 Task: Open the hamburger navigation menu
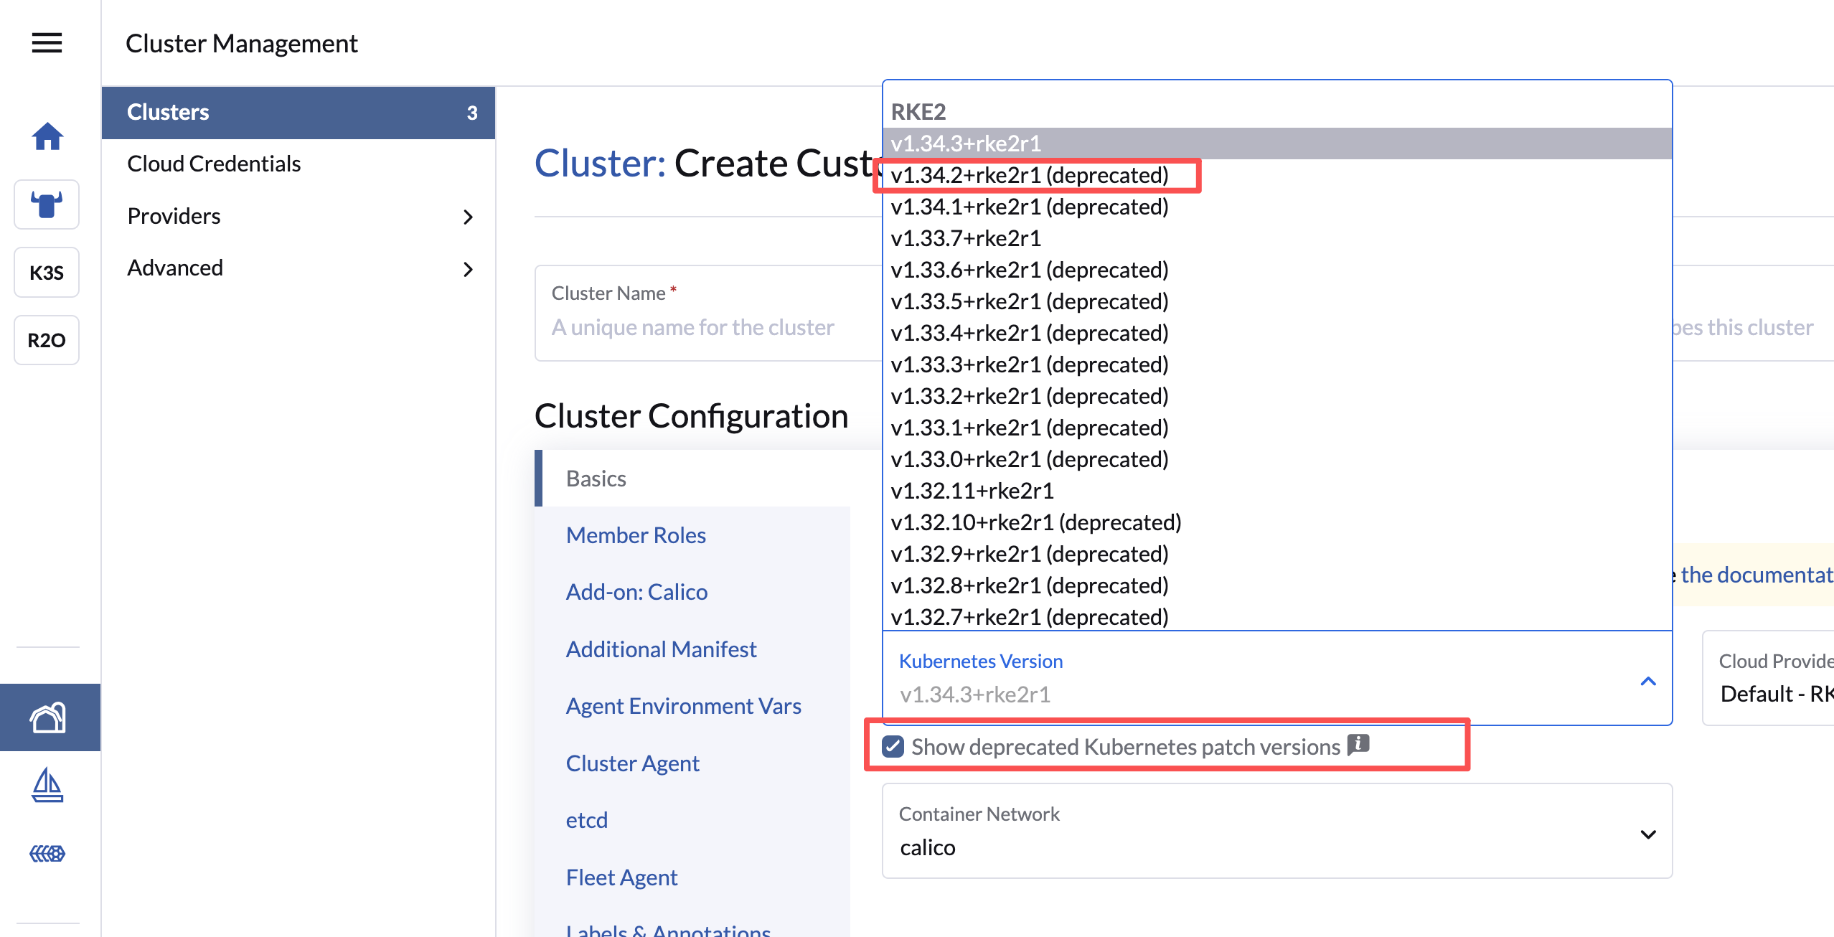click(x=47, y=43)
